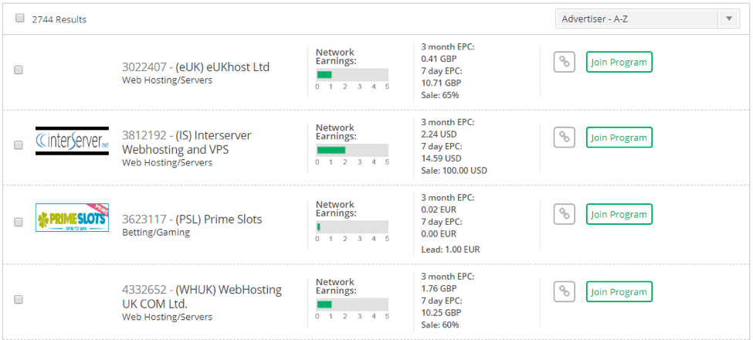The height and width of the screenshot is (340, 753).
Task: Select the Interserver row checkbox
Action: pyautogui.click(x=19, y=144)
